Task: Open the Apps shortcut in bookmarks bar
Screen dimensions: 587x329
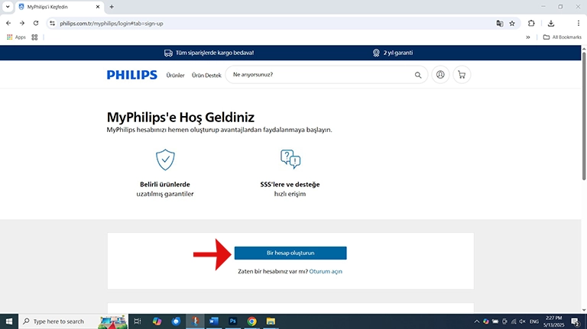Action: pyautogui.click(x=16, y=37)
